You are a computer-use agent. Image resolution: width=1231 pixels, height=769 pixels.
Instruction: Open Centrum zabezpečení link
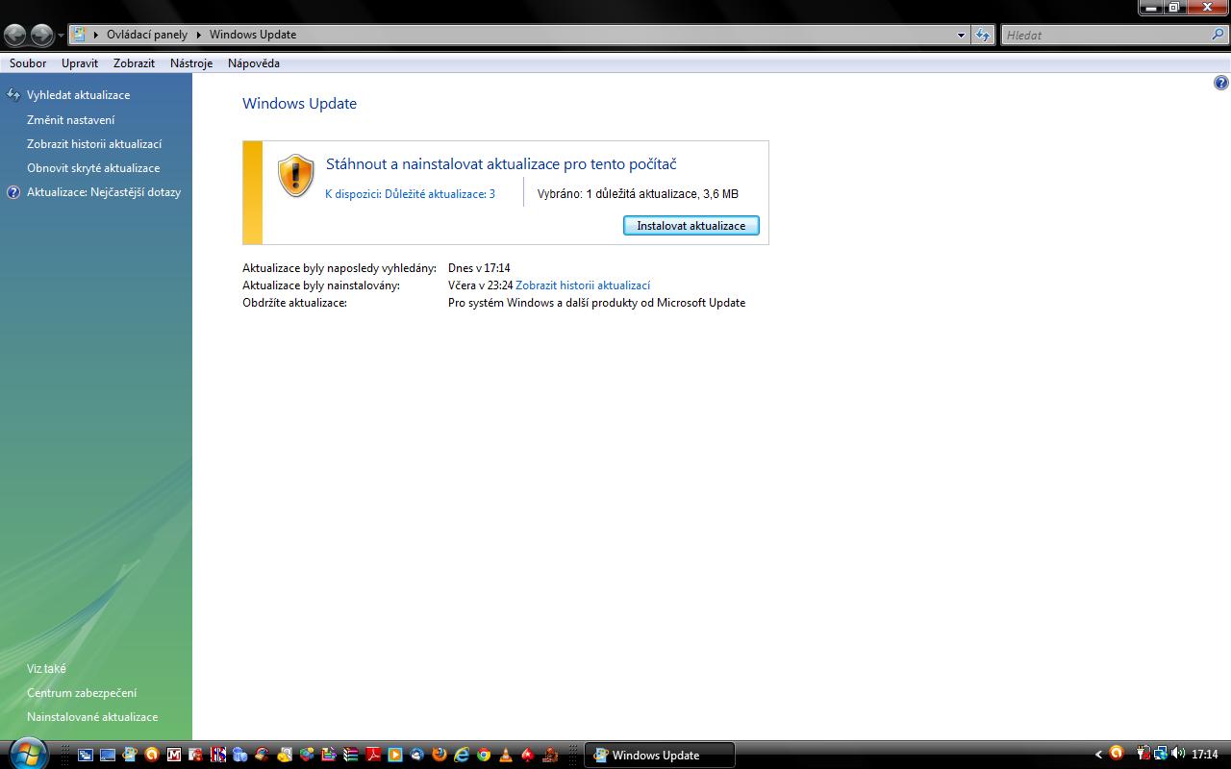(x=82, y=693)
